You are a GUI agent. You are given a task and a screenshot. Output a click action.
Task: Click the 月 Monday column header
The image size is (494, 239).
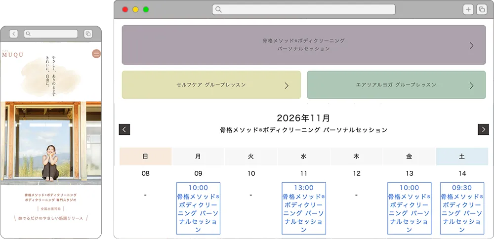click(x=198, y=157)
